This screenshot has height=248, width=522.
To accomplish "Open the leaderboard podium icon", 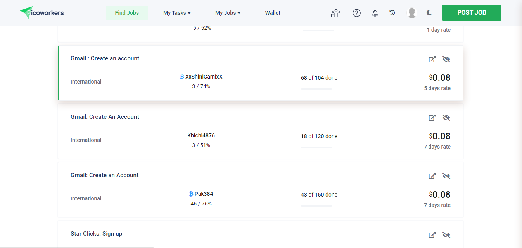I will point(336,13).
